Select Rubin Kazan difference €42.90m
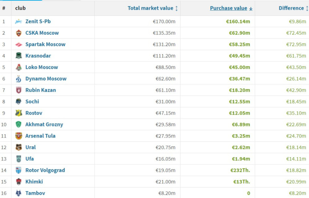Screen dimensions: 309x198 tap(296, 90)
